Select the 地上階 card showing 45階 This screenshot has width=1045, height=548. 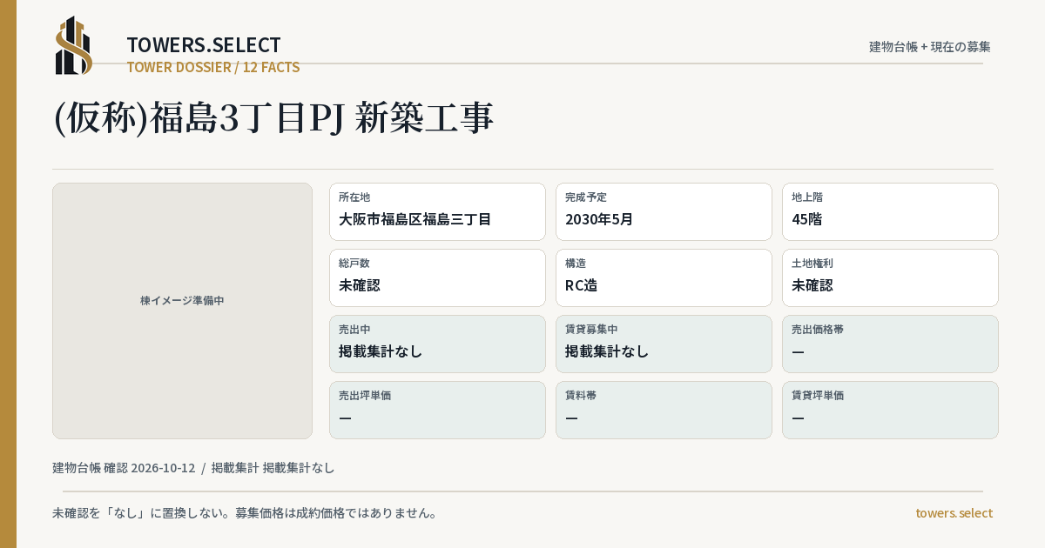click(x=890, y=211)
